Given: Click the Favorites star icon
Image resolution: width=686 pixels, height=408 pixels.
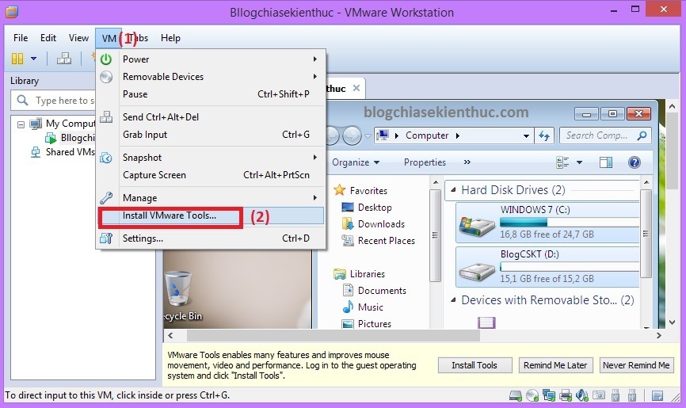Looking at the screenshot, I should (x=340, y=190).
